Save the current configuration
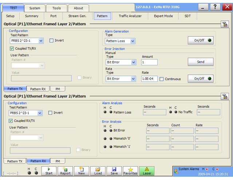This screenshot has height=180, width=233. [114, 171]
